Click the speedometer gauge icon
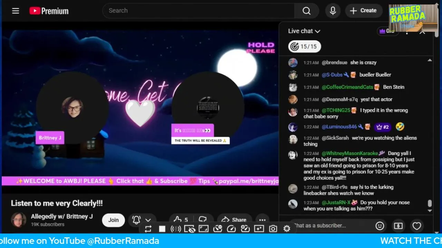Viewport: 442px width, 248px height. click(231, 229)
